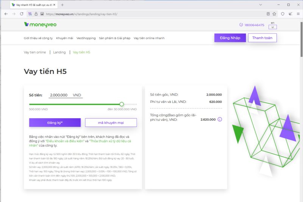Open Vay tiền online nhanh menu

coord(149,38)
